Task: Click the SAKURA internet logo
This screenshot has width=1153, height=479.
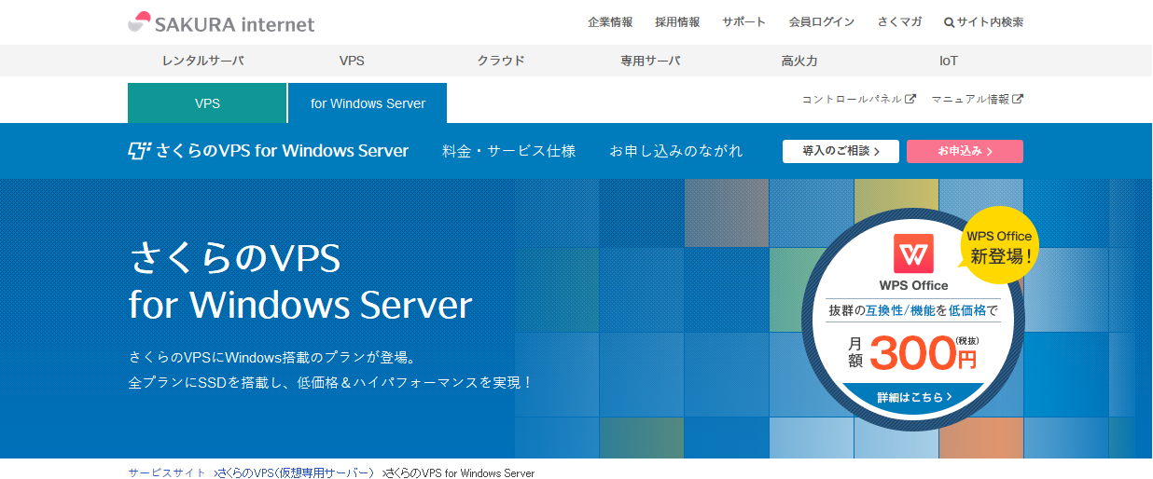Action: pyautogui.click(x=221, y=23)
